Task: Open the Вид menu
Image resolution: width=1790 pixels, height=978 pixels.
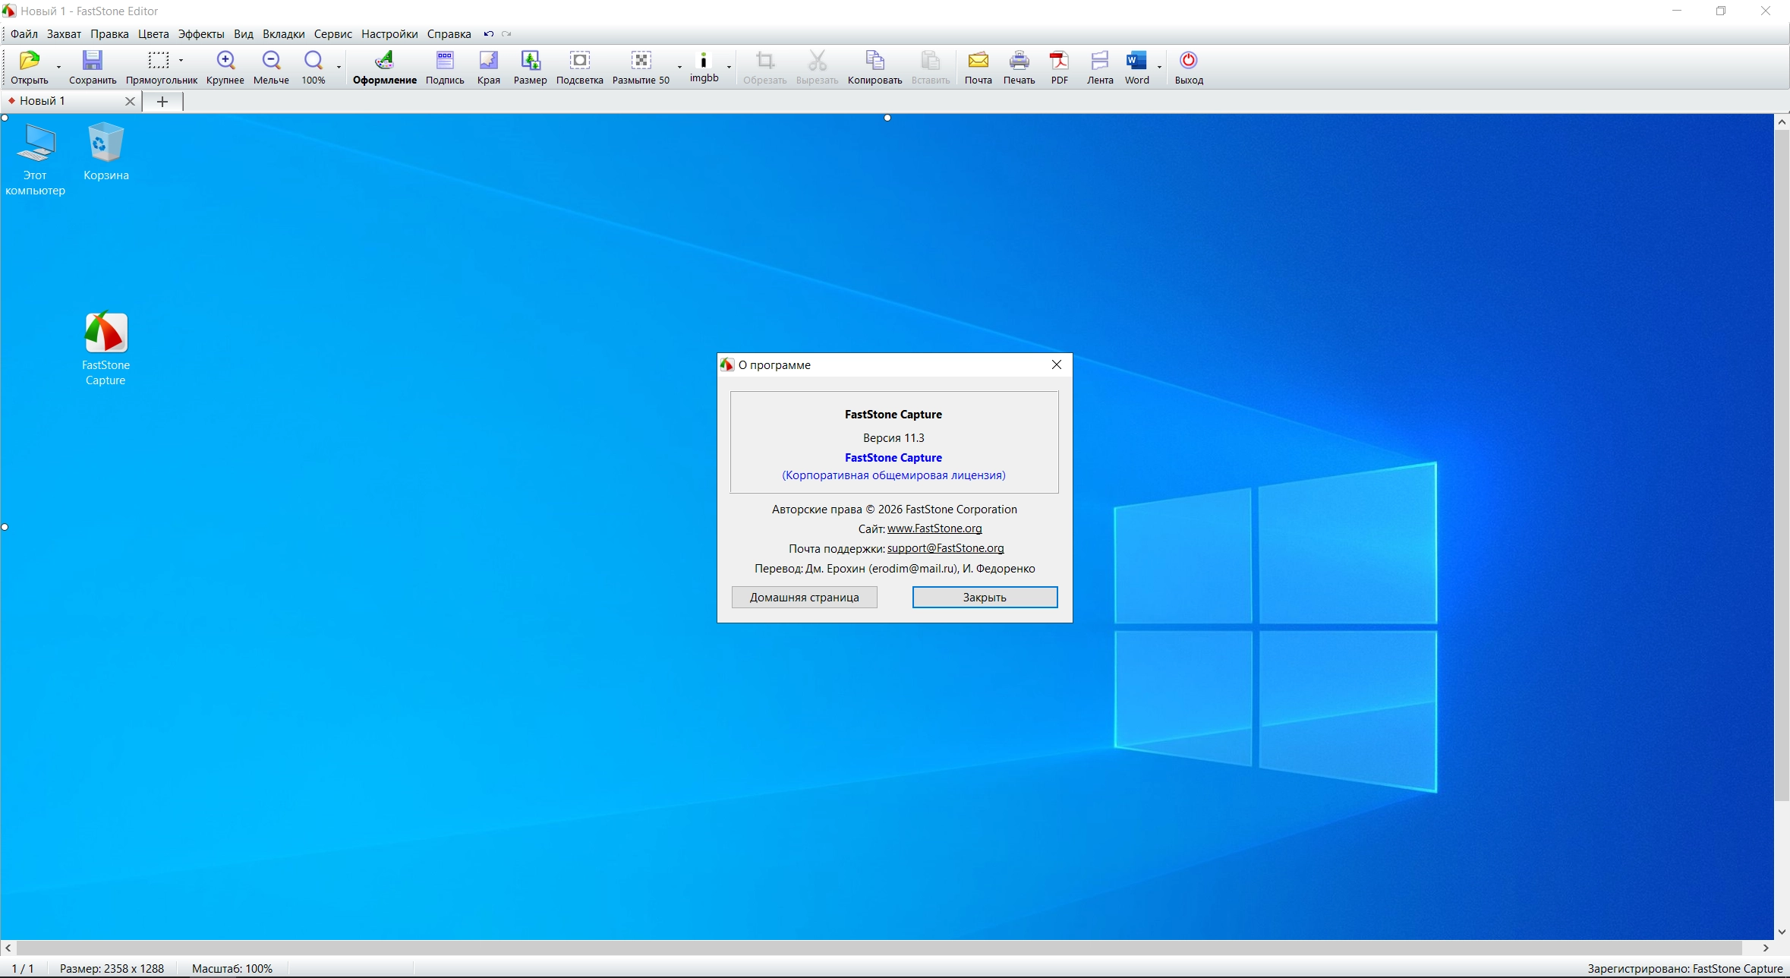Action: point(244,34)
